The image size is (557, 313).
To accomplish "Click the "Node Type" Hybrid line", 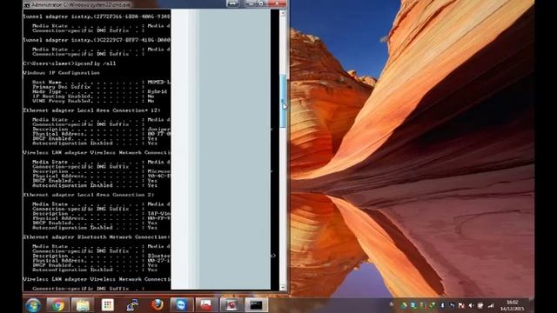I will point(100,91).
